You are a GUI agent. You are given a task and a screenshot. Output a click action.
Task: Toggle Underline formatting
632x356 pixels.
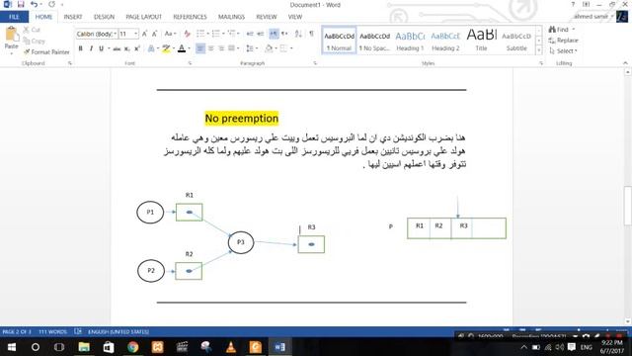pos(101,48)
